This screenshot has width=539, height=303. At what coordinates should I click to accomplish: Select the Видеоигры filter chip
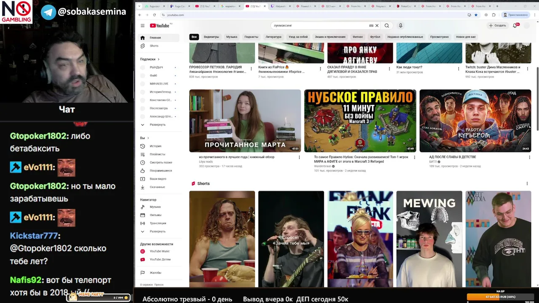pyautogui.click(x=211, y=37)
